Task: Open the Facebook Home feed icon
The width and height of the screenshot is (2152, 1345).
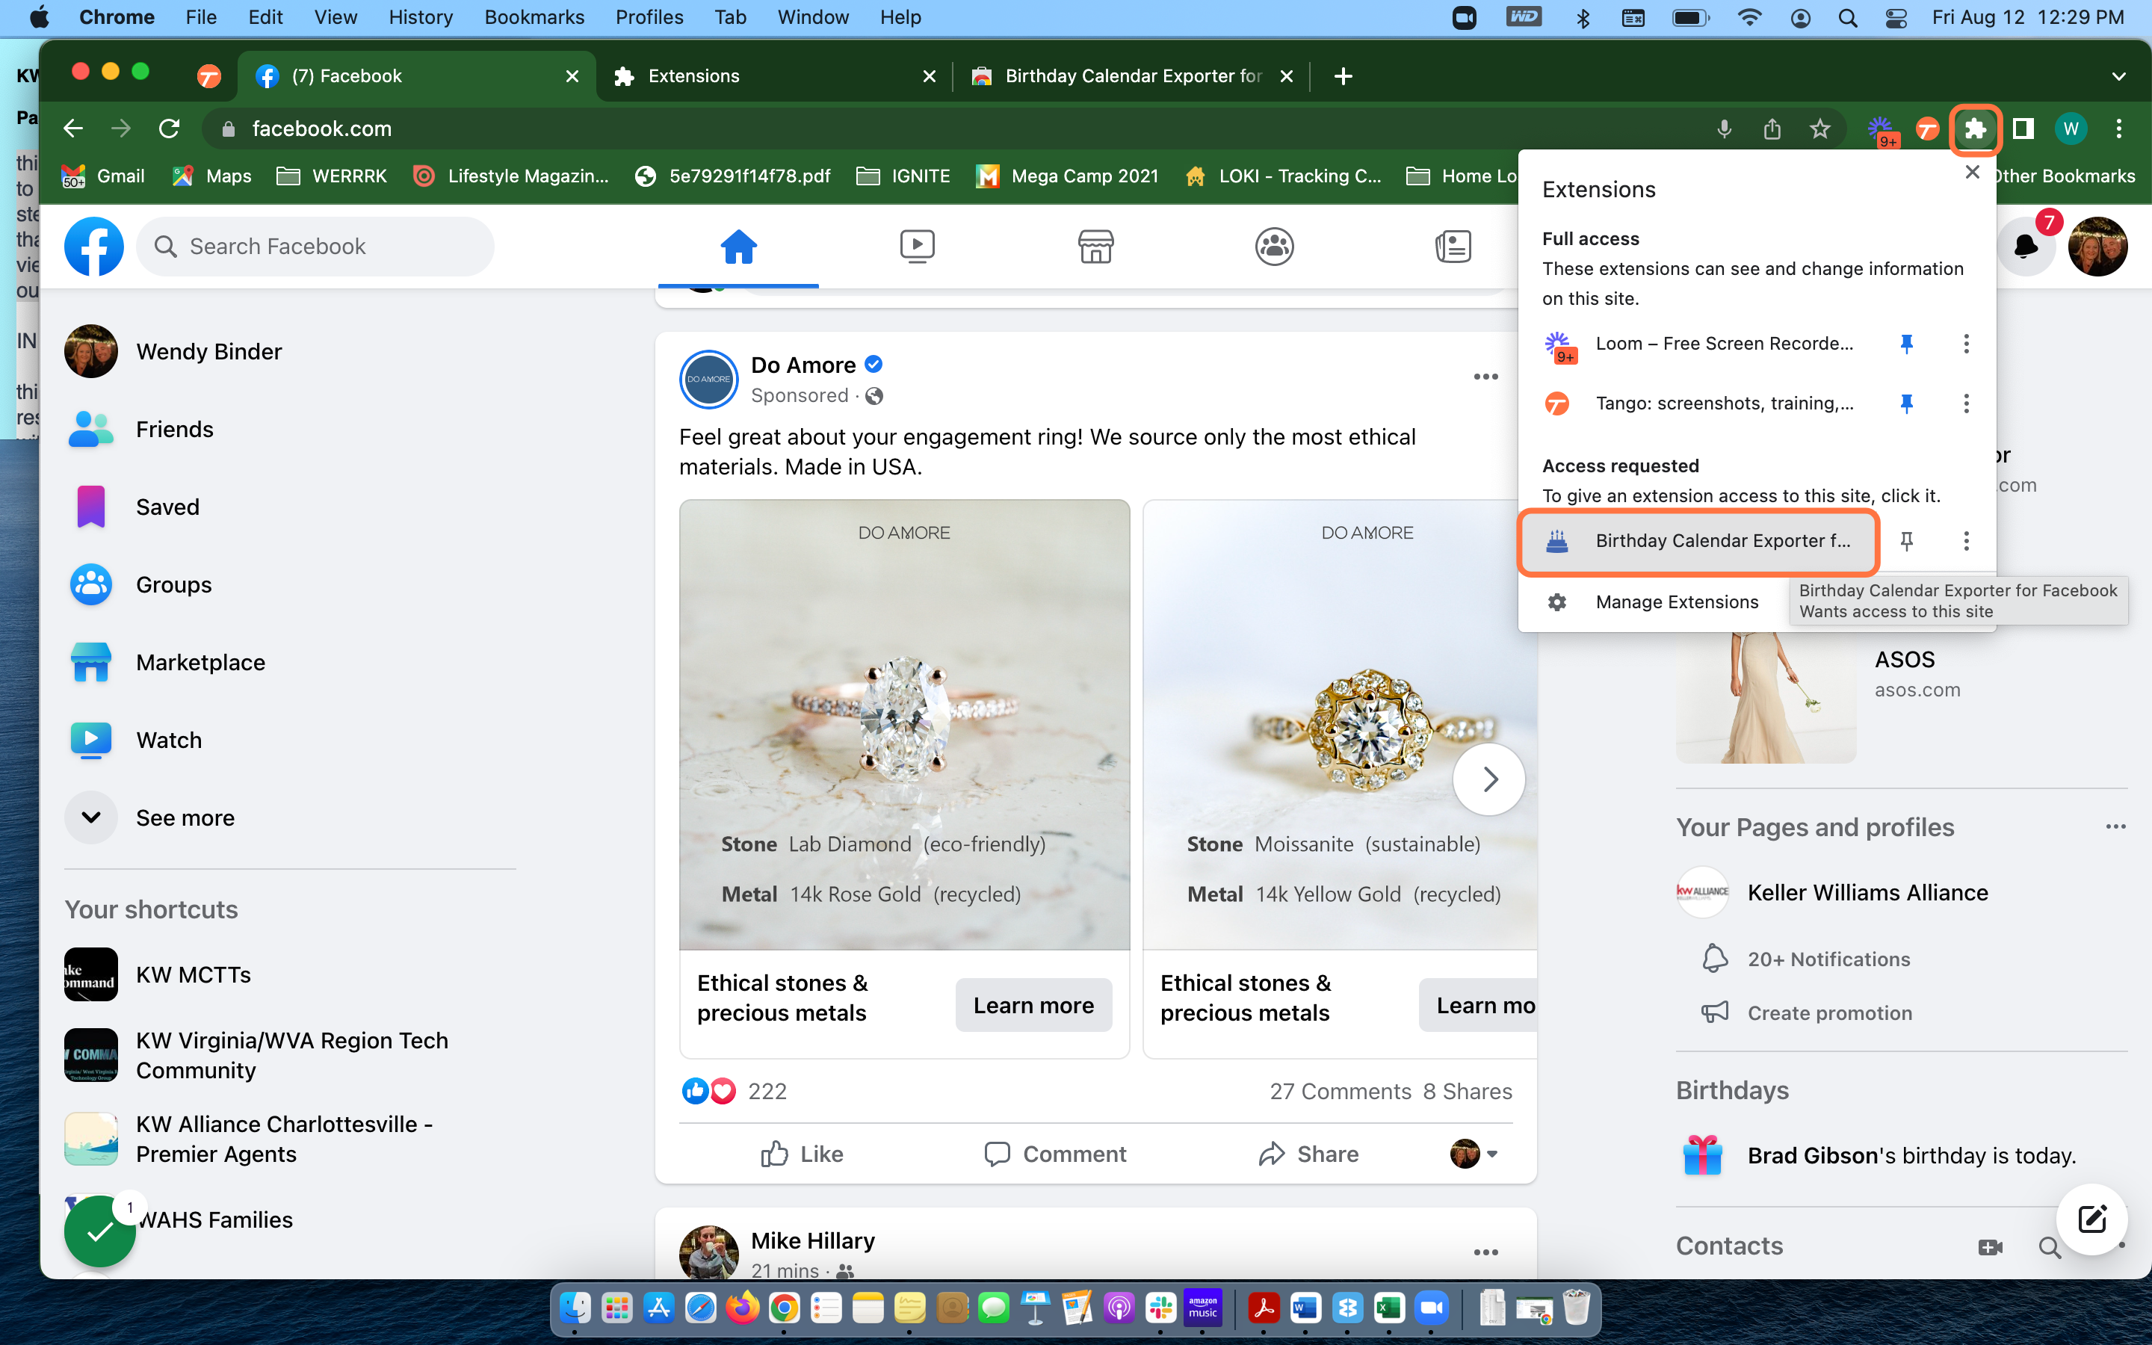Action: pyautogui.click(x=738, y=247)
